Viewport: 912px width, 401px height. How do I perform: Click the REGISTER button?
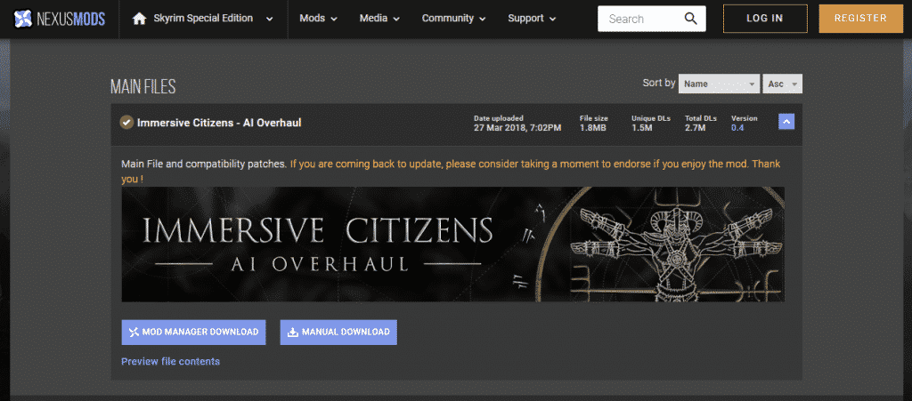pyautogui.click(x=860, y=19)
